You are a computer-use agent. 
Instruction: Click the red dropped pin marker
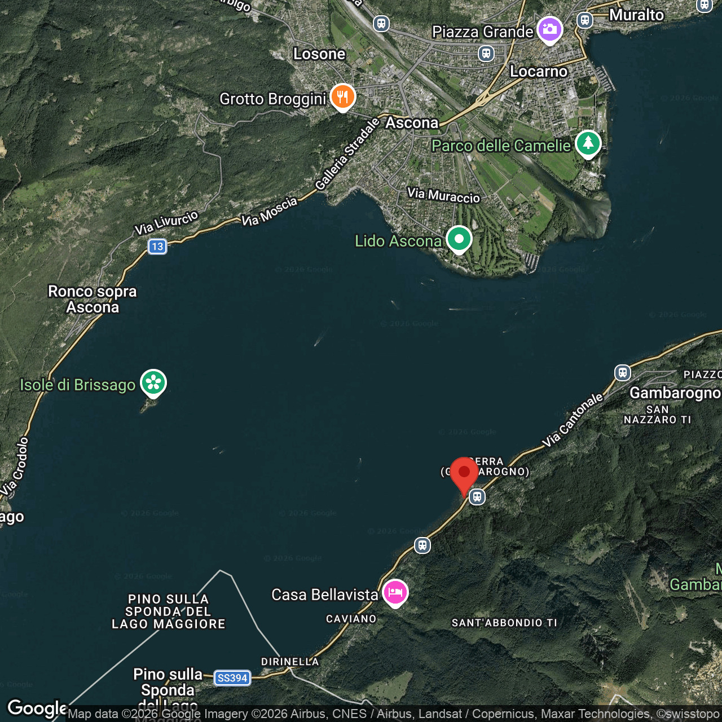464,477
